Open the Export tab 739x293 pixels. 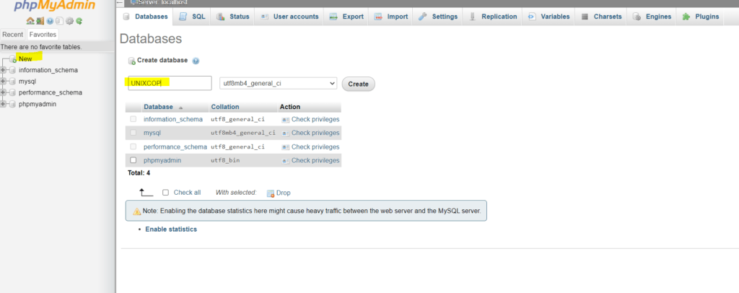pyautogui.click(x=346, y=17)
